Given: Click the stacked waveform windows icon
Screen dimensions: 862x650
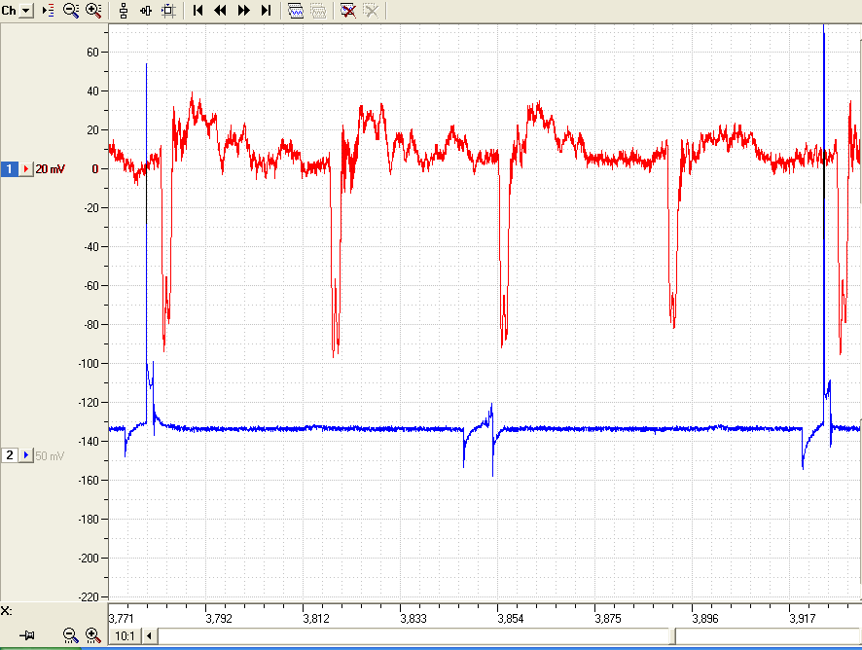Looking at the screenshot, I should point(296,11).
